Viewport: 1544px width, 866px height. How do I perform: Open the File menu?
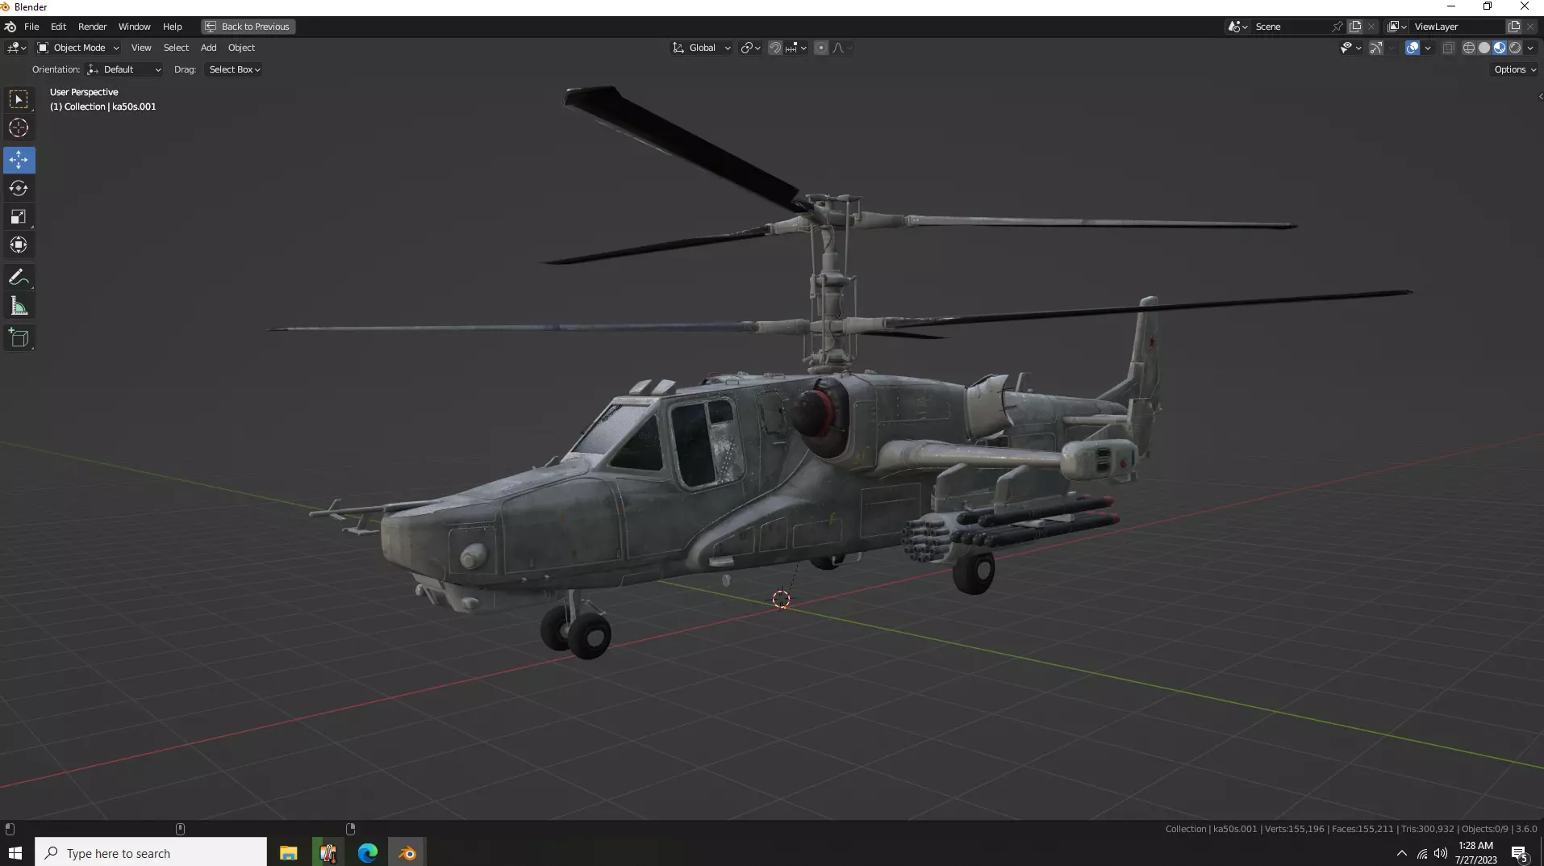click(31, 27)
